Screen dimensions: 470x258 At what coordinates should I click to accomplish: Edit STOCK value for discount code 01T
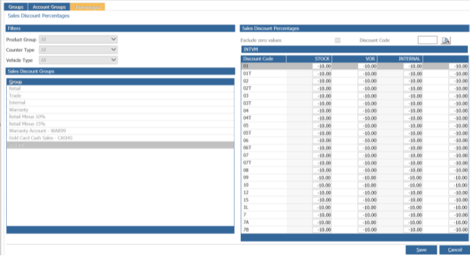(x=322, y=74)
